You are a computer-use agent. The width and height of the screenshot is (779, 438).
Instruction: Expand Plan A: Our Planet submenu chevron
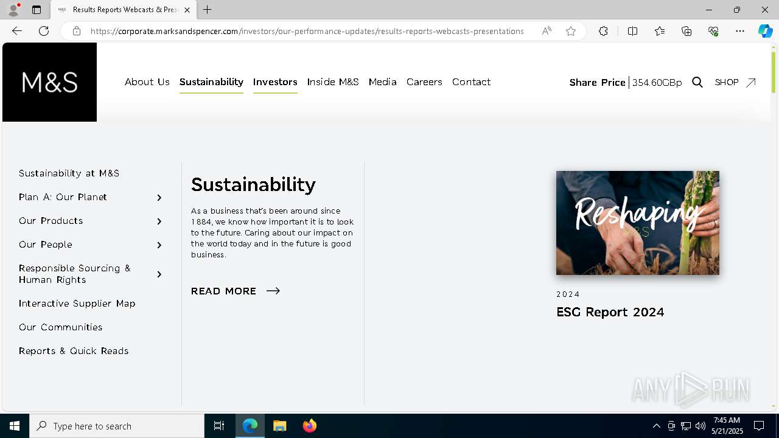pyautogui.click(x=159, y=198)
